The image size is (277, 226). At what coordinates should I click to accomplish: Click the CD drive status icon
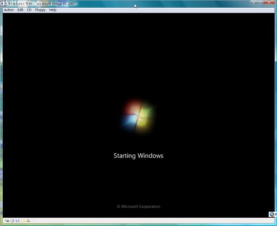click(x=12, y=220)
